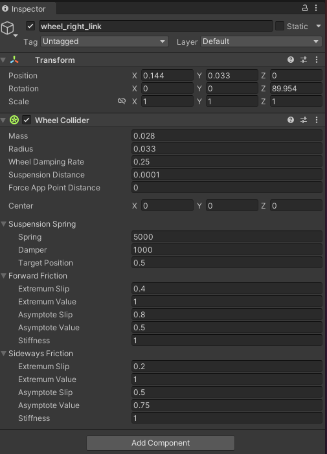
Task: Click the Force App Point Distance field
Action: point(227,187)
